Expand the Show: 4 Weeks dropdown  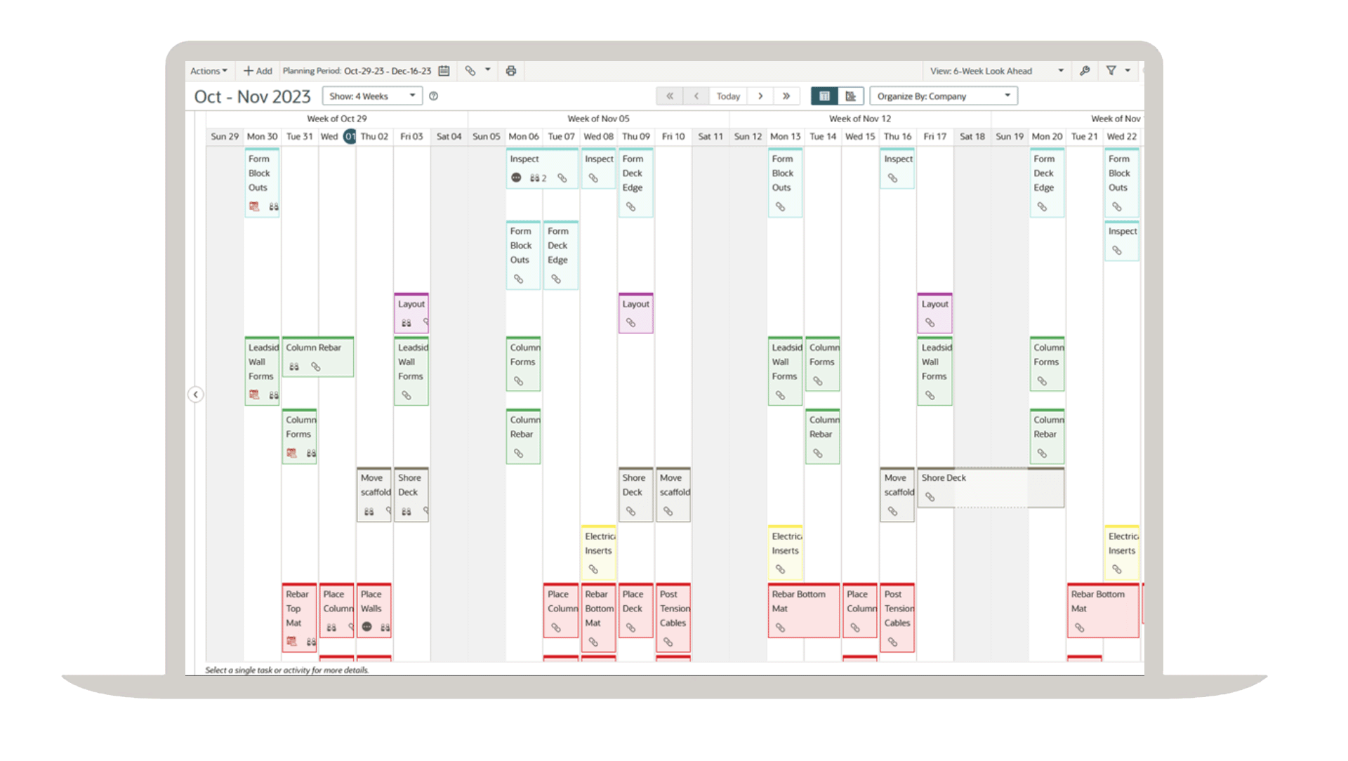click(372, 96)
